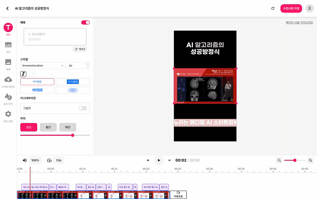The image size is (317, 199).
Task: Select the 중단 middle position option
Action: point(48,127)
